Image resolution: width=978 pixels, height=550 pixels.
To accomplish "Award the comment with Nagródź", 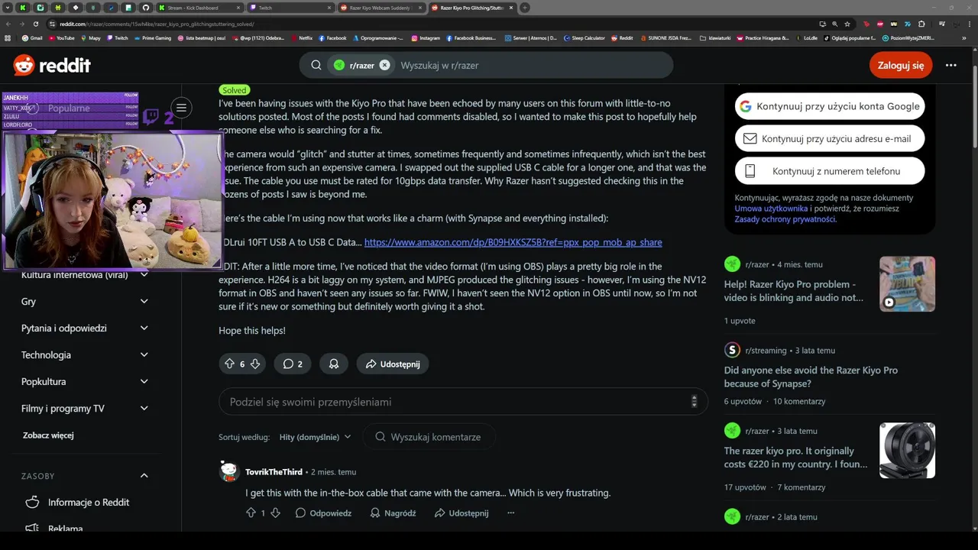I will click(393, 513).
